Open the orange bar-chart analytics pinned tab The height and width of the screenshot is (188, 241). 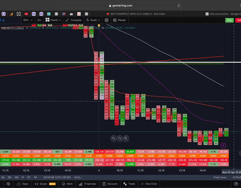pyautogui.click(x=11, y=14)
